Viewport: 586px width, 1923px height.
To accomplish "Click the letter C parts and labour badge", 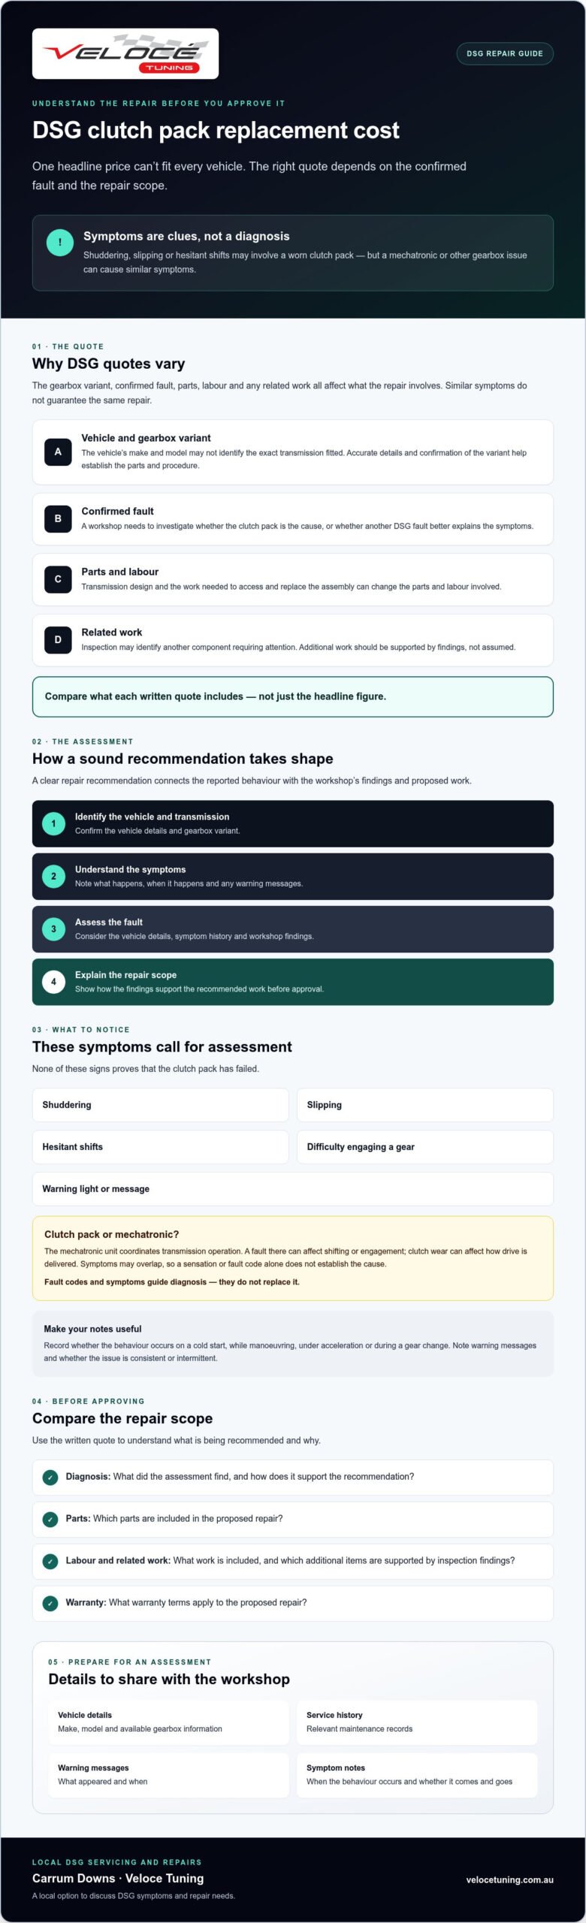I will click(x=58, y=580).
